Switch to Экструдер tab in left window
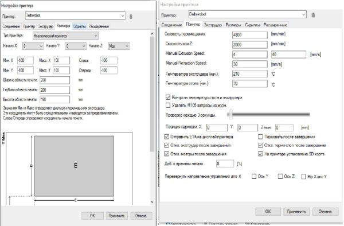The height and width of the screenshot is (226, 344). point(46,26)
